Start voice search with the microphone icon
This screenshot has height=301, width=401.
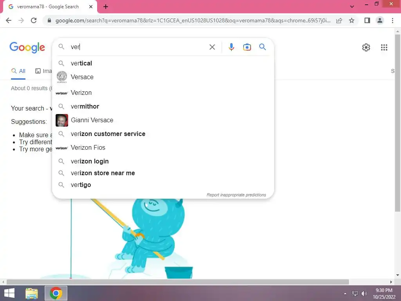pyautogui.click(x=231, y=47)
